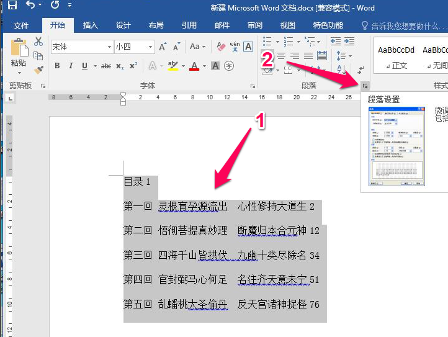Click the 告诉我您想要做什么 search box
The height and width of the screenshot is (337, 448).
tap(405, 26)
